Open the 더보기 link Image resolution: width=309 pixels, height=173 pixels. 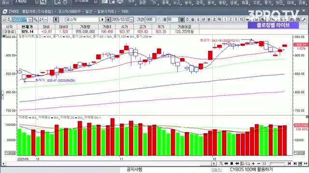point(217,170)
